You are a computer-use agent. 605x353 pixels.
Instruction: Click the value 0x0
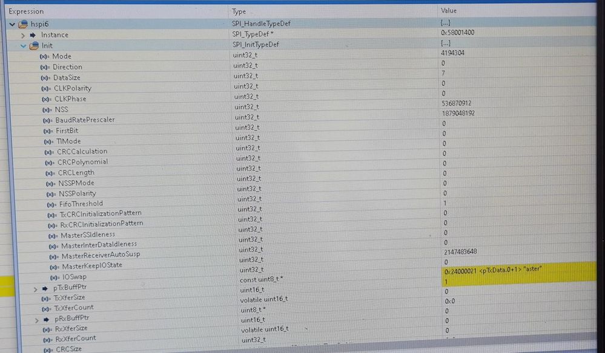pyautogui.click(x=450, y=302)
